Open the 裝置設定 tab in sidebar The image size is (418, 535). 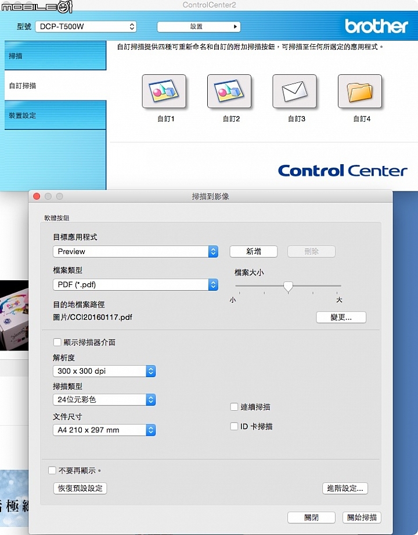(55, 115)
